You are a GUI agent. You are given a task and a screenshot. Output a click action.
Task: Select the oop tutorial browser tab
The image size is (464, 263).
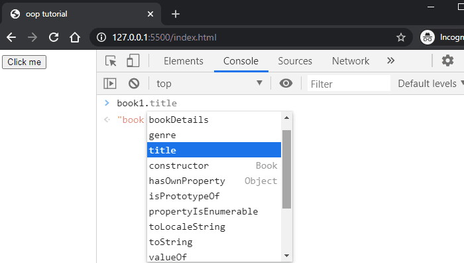pyautogui.click(x=82, y=14)
